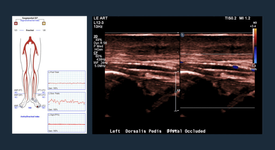Select the Dors. Pedis waveform chart
The width and height of the screenshot is (275, 150).
click(x=66, y=102)
